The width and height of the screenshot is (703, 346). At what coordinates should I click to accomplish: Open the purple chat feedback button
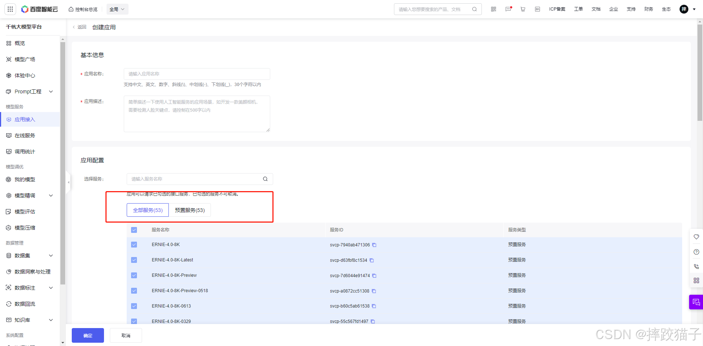tap(696, 302)
